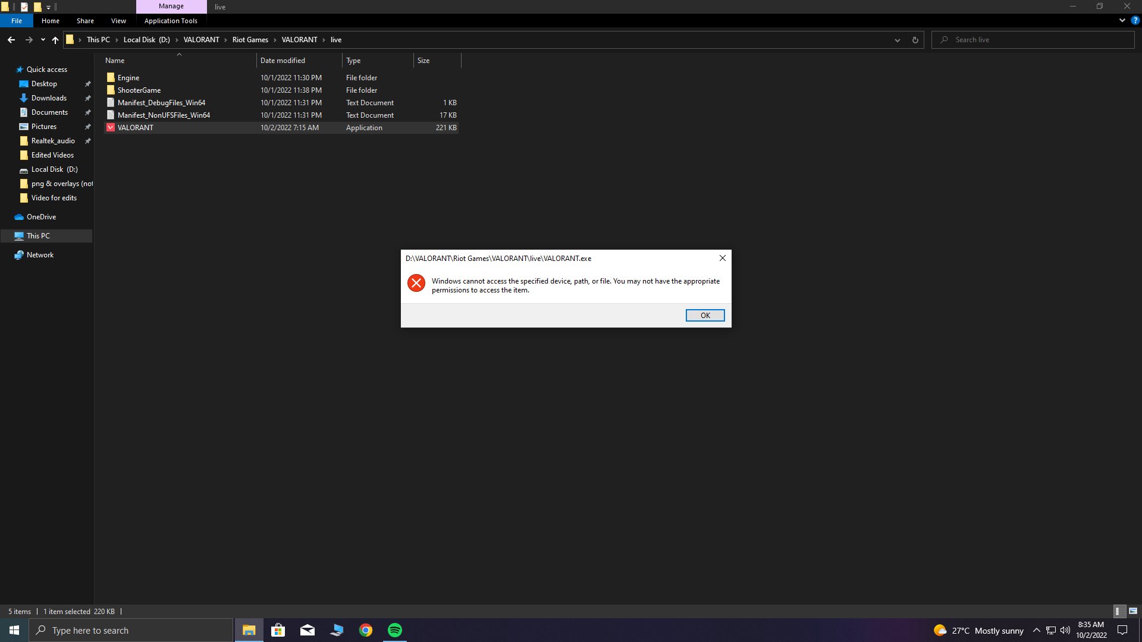The image size is (1142, 642).
Task: Sort by Name column header
Action: pyautogui.click(x=178, y=61)
